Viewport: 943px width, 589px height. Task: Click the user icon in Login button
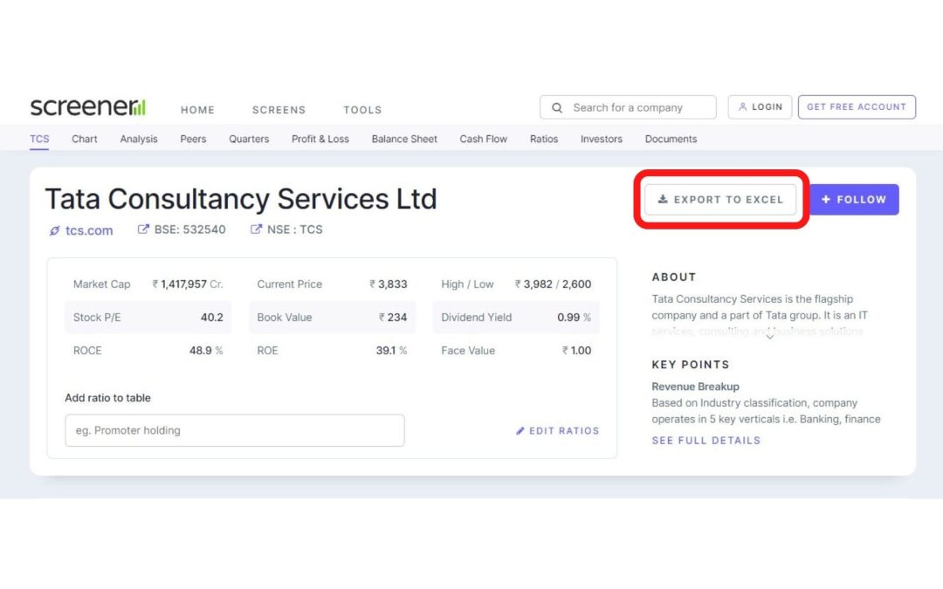(743, 106)
